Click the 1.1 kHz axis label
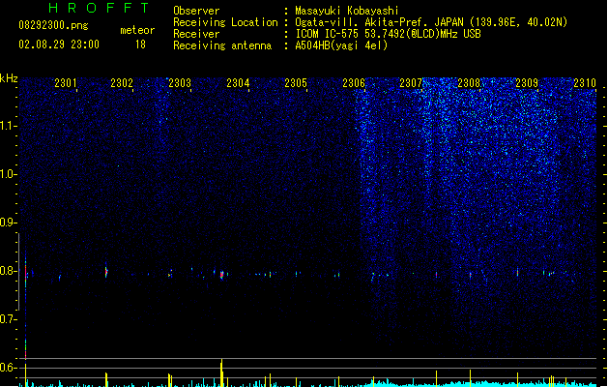Viewport: 608px width, 387px height. pyautogui.click(x=8, y=126)
